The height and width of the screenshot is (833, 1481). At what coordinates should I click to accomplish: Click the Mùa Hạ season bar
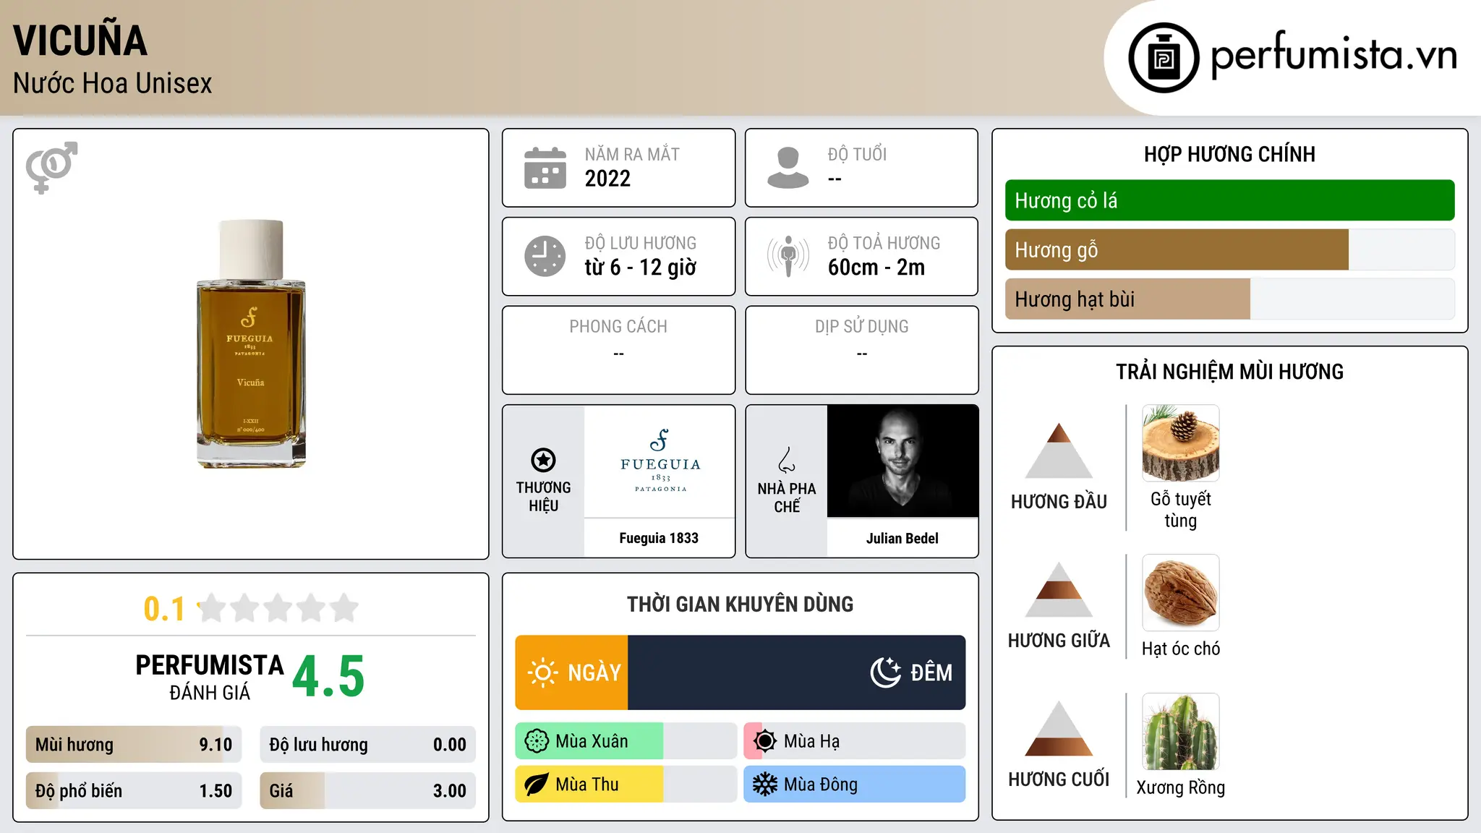coord(855,741)
